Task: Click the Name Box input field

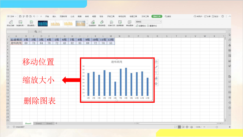Action: pyautogui.click(x=17, y=32)
